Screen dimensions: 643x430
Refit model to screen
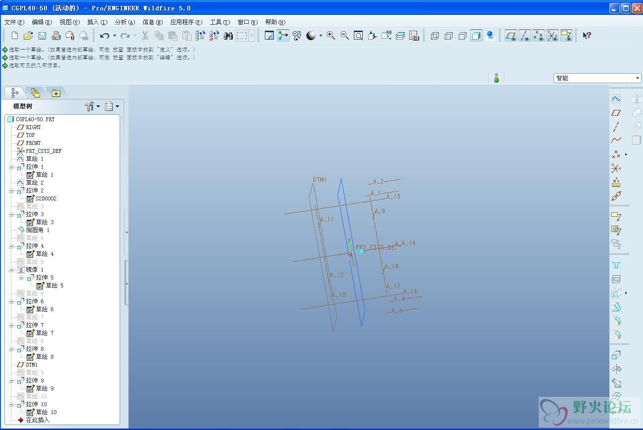(x=358, y=36)
